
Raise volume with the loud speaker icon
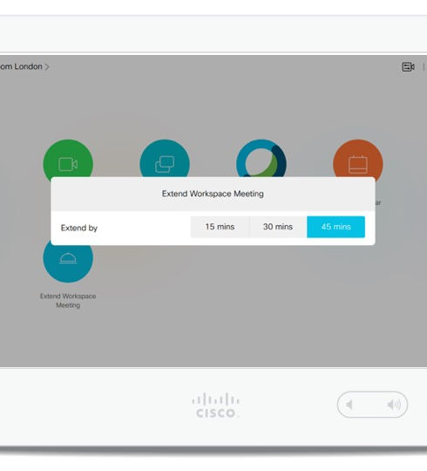(394, 405)
